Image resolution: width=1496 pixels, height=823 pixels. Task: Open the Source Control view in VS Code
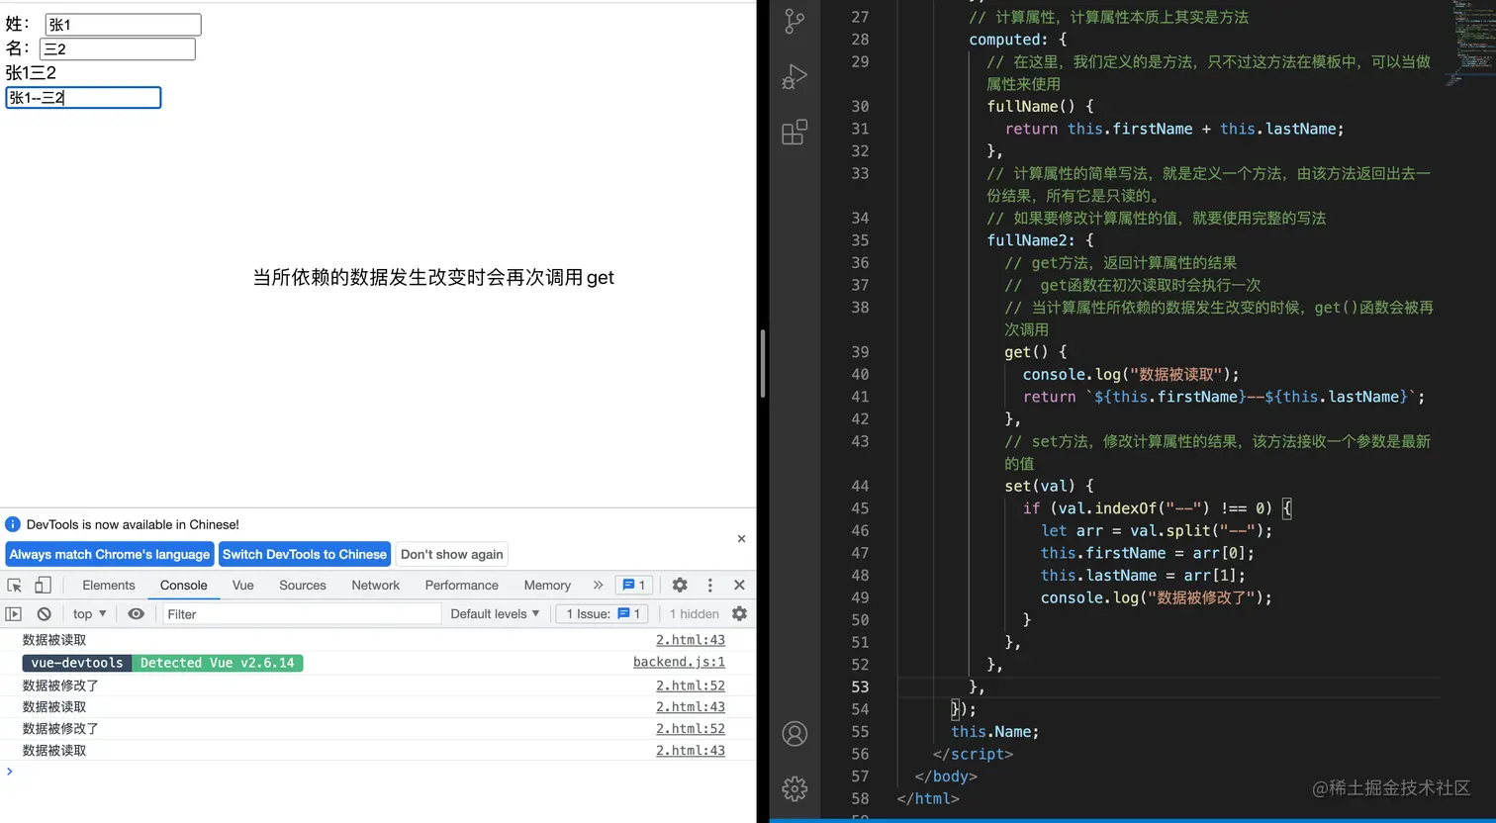tap(795, 22)
